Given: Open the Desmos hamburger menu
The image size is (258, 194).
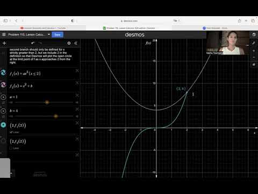Looking at the screenshot, I should (x=4, y=34).
